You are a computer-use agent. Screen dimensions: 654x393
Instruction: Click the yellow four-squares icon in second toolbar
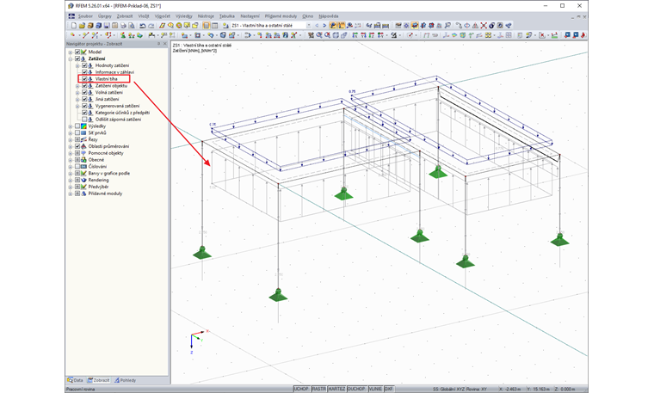coord(488,35)
